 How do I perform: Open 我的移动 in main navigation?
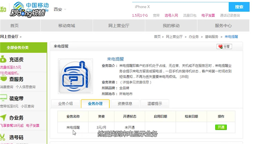coord(171,25)
